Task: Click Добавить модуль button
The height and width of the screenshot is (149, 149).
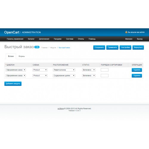Action: click(x=13, y=84)
